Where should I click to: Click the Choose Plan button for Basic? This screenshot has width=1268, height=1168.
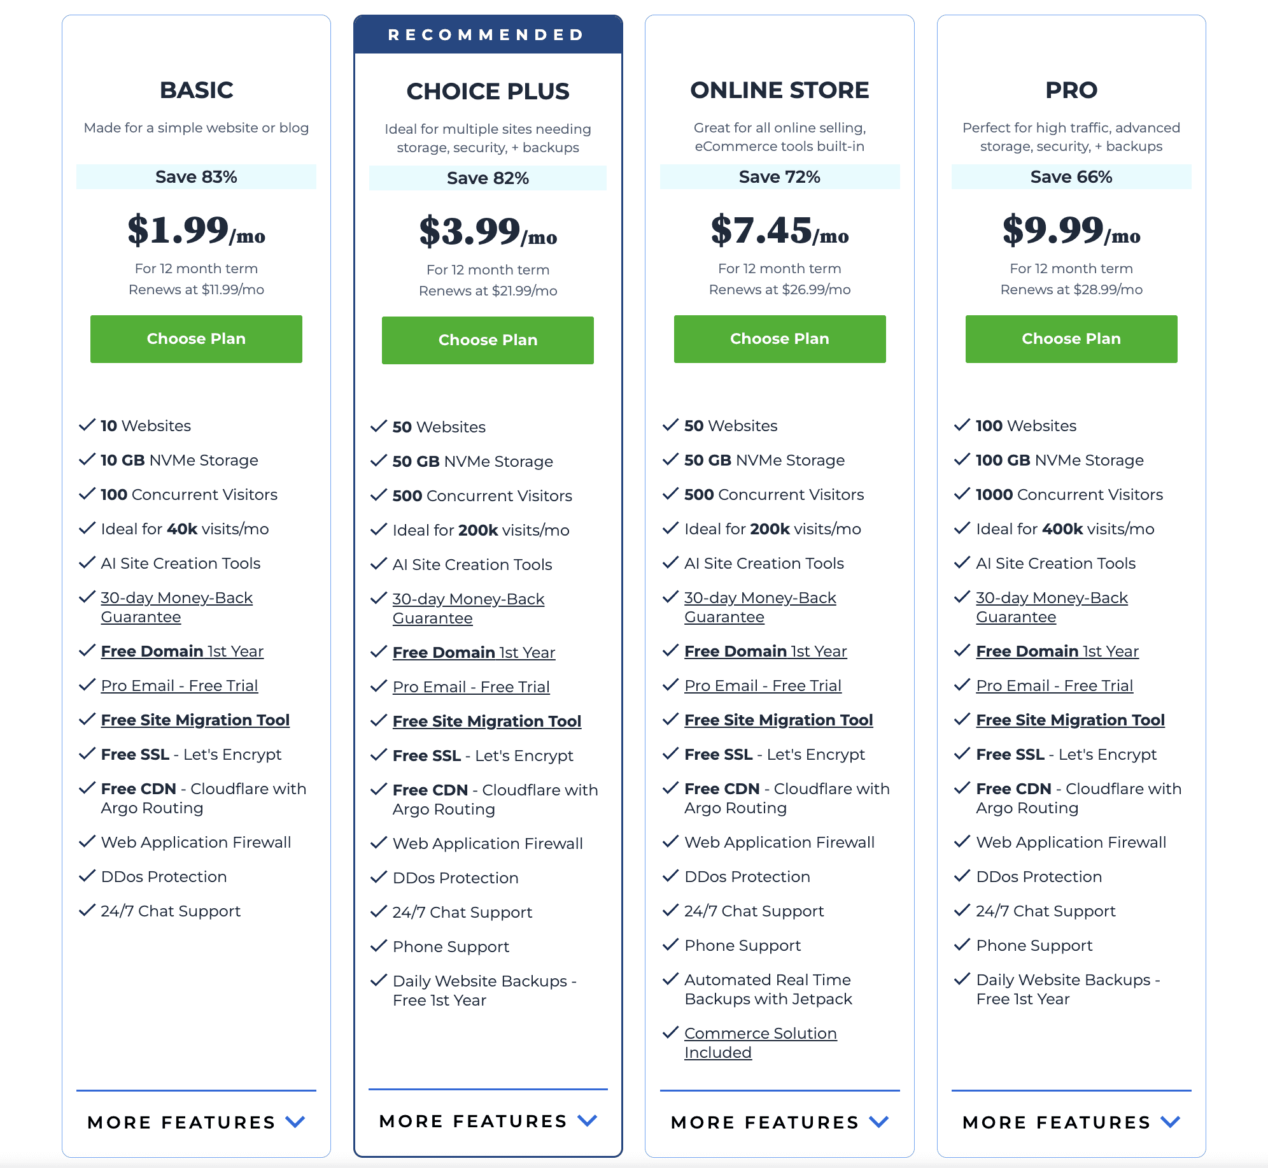[x=196, y=339]
